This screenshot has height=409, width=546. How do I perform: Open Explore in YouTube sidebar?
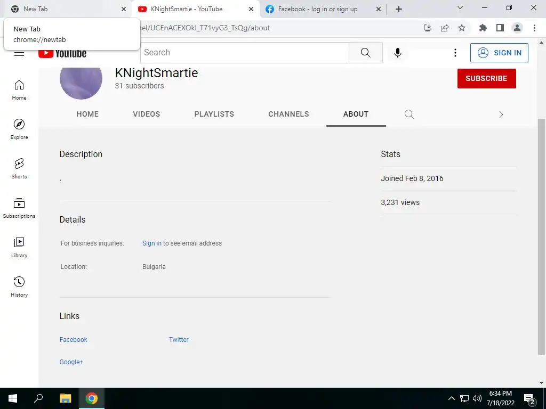coord(19,129)
